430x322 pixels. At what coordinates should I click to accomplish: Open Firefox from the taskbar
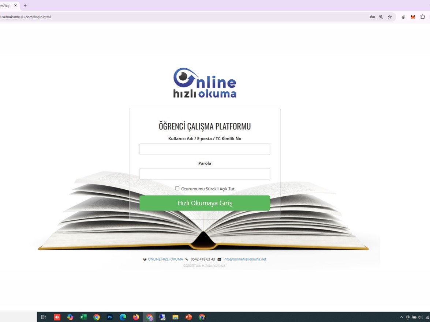(x=136, y=317)
